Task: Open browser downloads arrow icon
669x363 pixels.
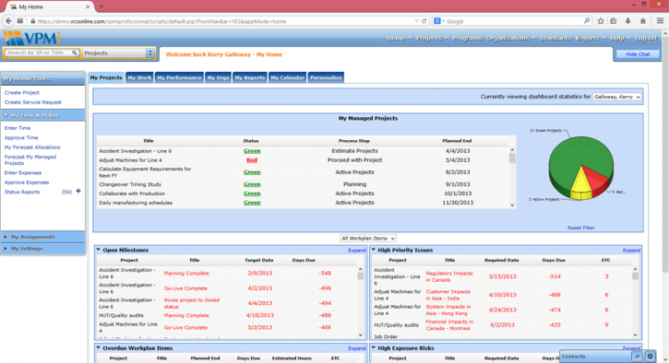Action: (628, 21)
